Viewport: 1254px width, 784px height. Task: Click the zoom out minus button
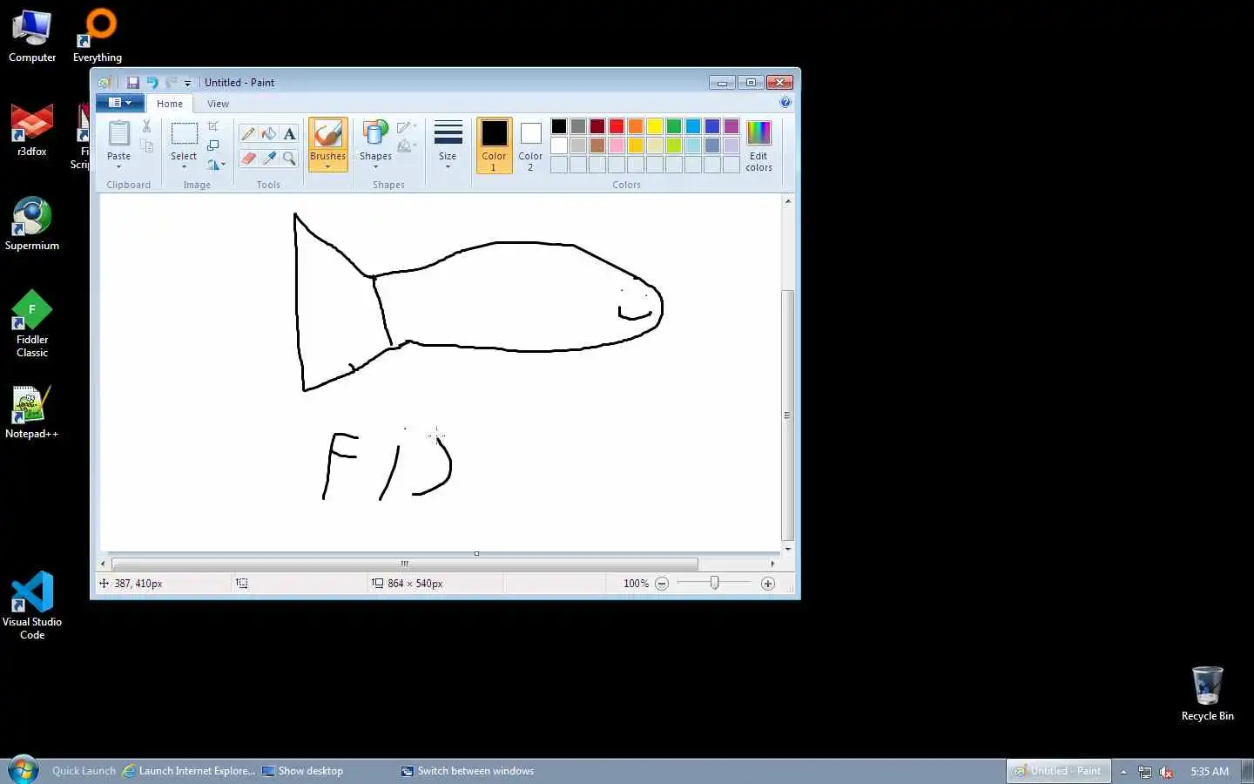coord(662,584)
